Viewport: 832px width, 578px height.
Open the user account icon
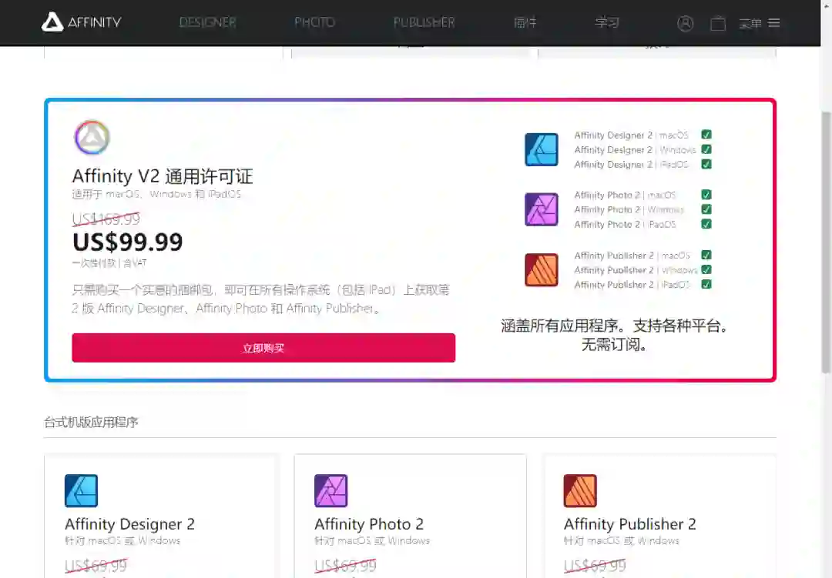point(685,23)
